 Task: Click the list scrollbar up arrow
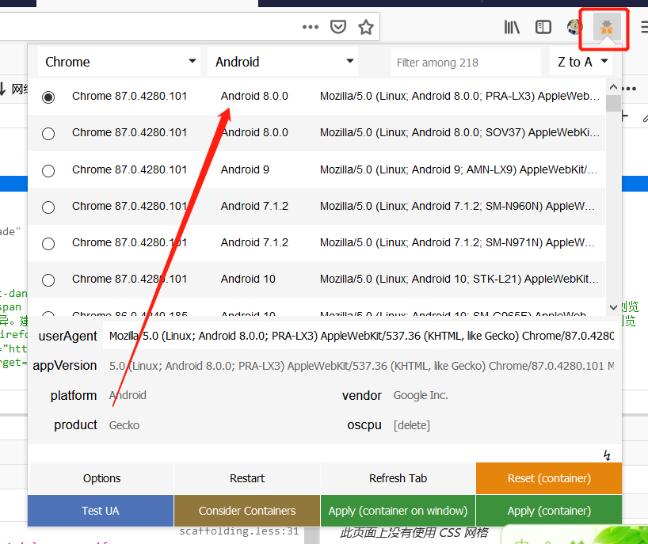[x=613, y=87]
